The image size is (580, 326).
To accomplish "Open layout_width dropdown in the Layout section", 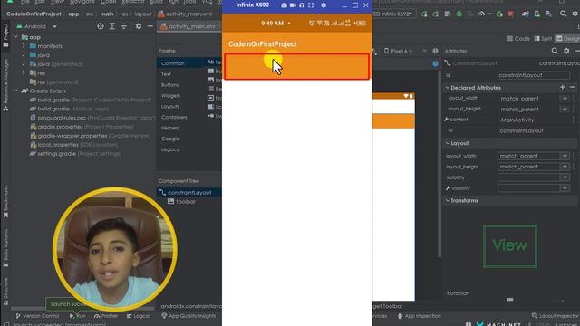I will pyautogui.click(x=565, y=156).
